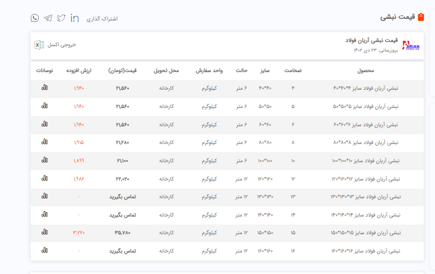The width and height of the screenshot is (435, 274).
Task: Open chart icon in 160*160*16 angle row
Action: point(44,250)
